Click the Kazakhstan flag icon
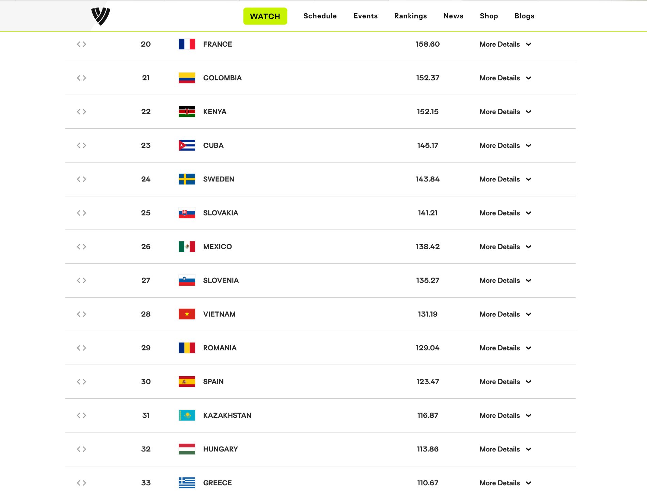 tap(187, 415)
